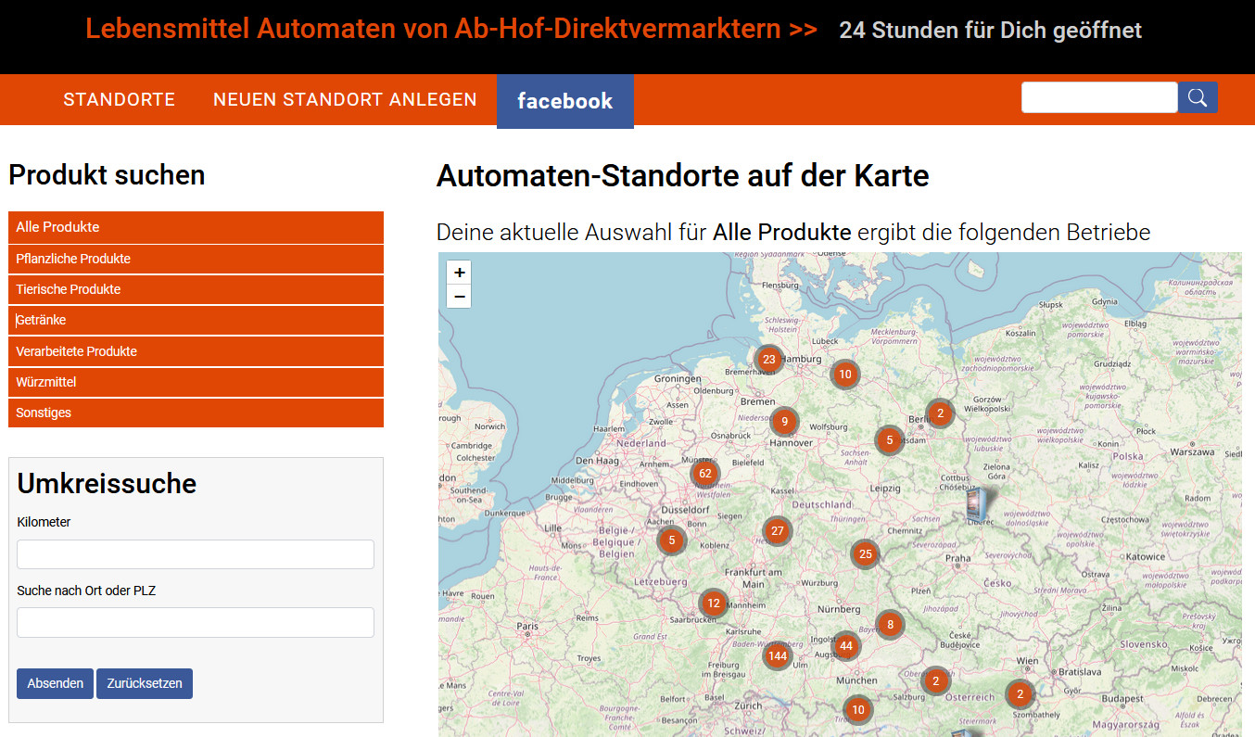
Task: Select Tierische Produkte category
Action: coord(196,289)
